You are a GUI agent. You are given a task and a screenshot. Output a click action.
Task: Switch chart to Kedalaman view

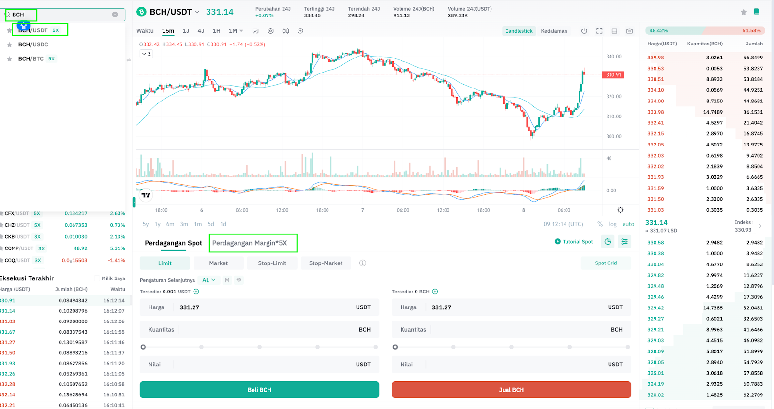point(554,31)
